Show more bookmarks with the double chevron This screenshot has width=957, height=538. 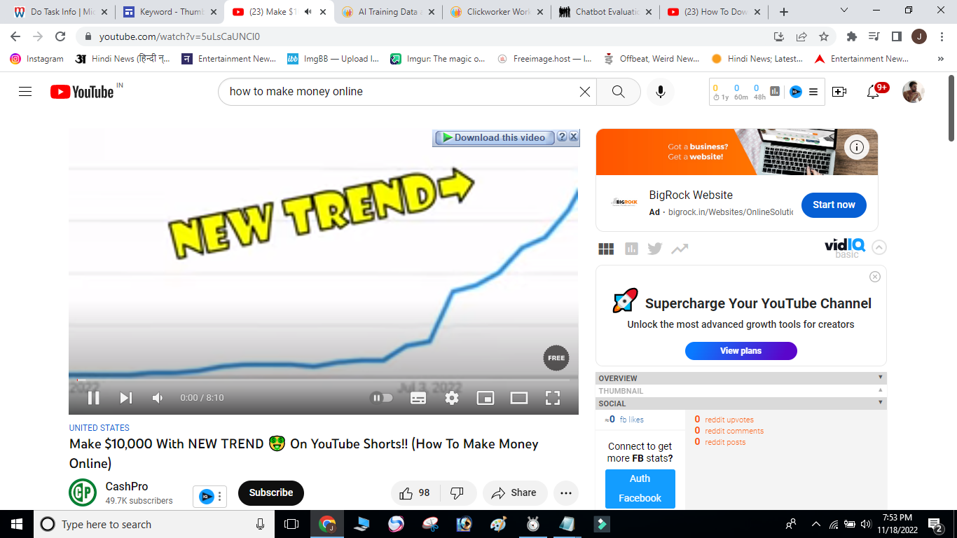(940, 59)
